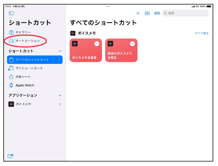Collapse the ショートカット section chevron
Screen dimensions: 218x166
coord(60,51)
